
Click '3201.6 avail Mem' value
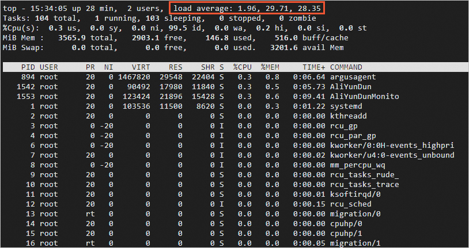click(307, 48)
